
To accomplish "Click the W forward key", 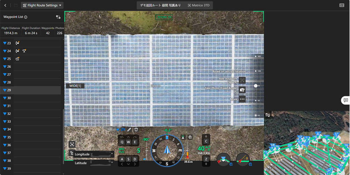I will [x=128, y=142].
